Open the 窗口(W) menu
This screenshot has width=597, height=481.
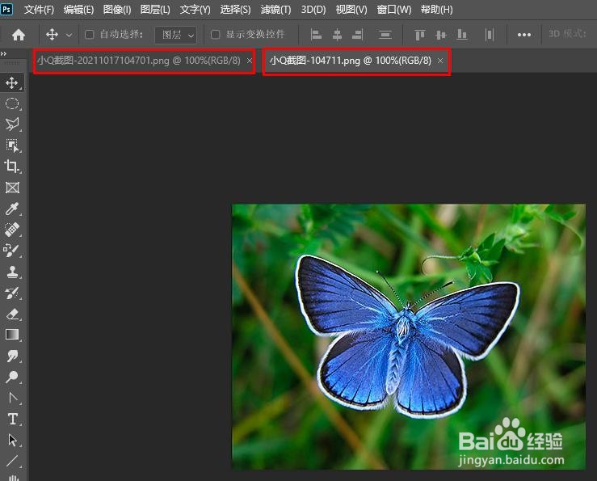pos(394,9)
